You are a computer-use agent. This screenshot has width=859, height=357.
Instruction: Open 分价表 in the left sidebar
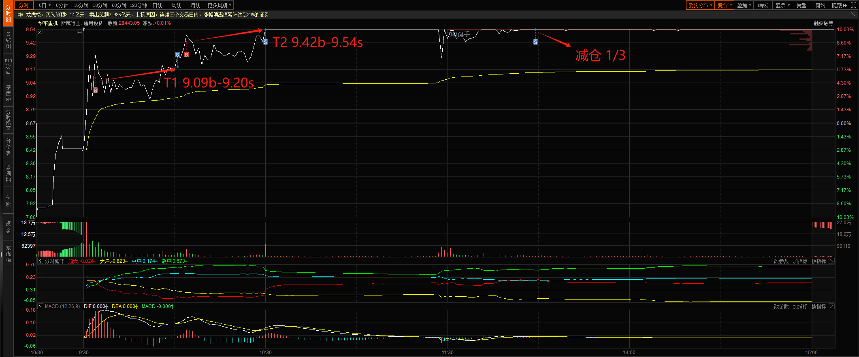point(8,147)
